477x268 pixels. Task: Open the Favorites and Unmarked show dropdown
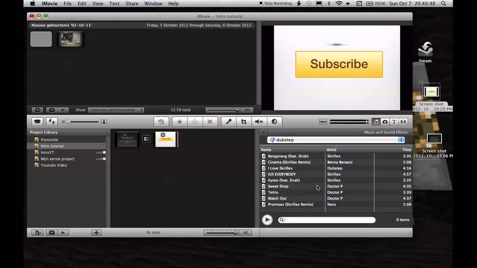(116, 110)
